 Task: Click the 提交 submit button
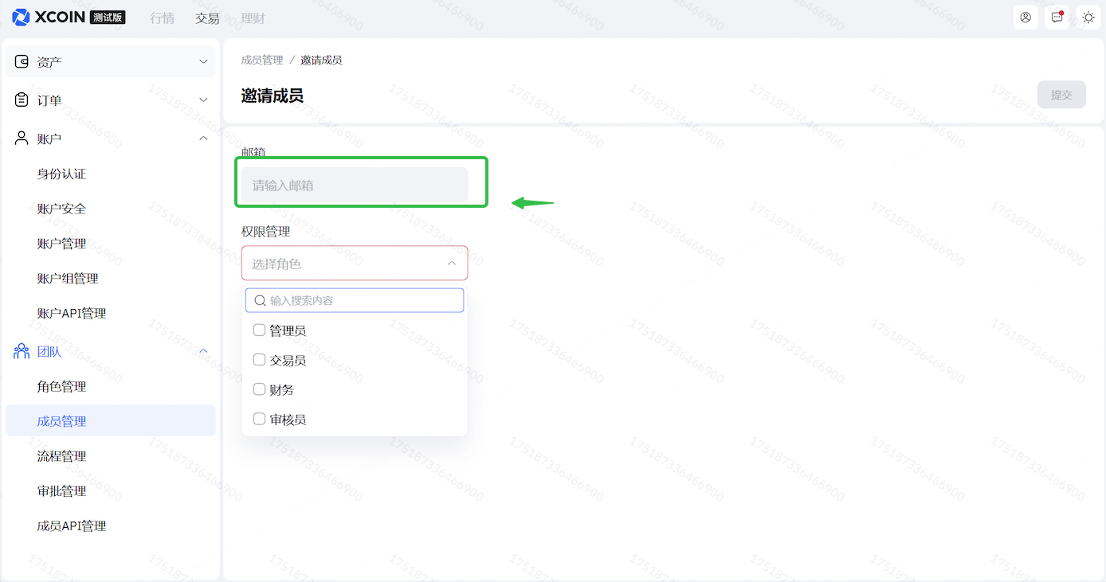1061,95
